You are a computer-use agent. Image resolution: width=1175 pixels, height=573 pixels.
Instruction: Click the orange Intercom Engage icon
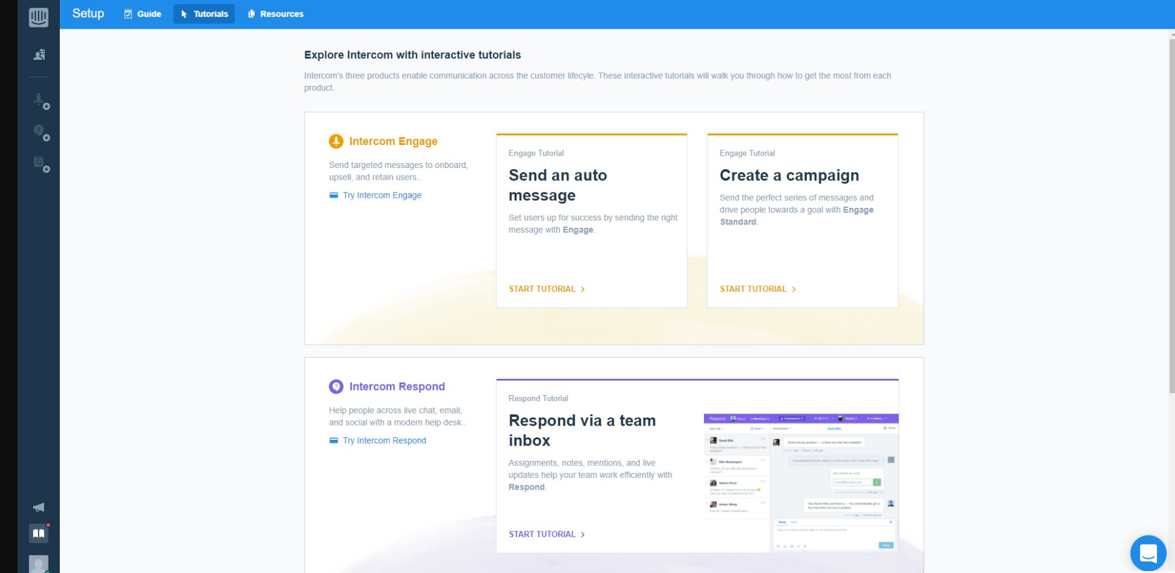point(336,141)
